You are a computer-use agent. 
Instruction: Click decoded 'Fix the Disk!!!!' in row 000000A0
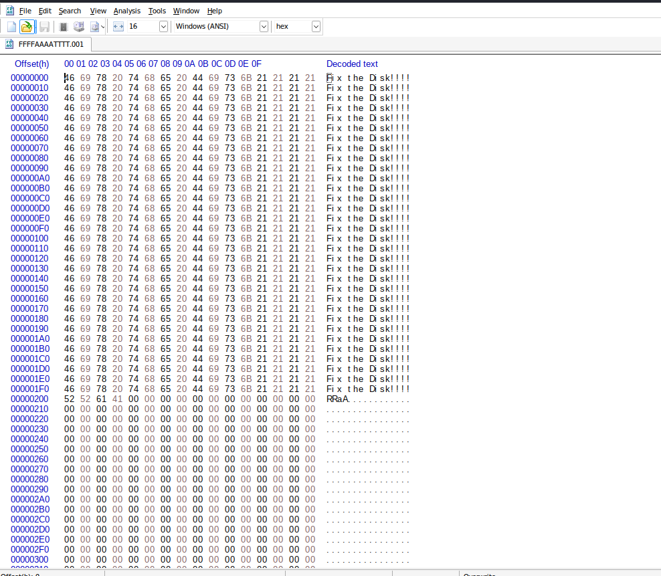[x=368, y=179]
